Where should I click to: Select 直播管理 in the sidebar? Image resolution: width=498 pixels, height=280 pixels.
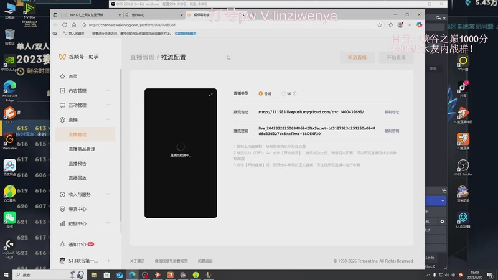[x=85, y=134]
